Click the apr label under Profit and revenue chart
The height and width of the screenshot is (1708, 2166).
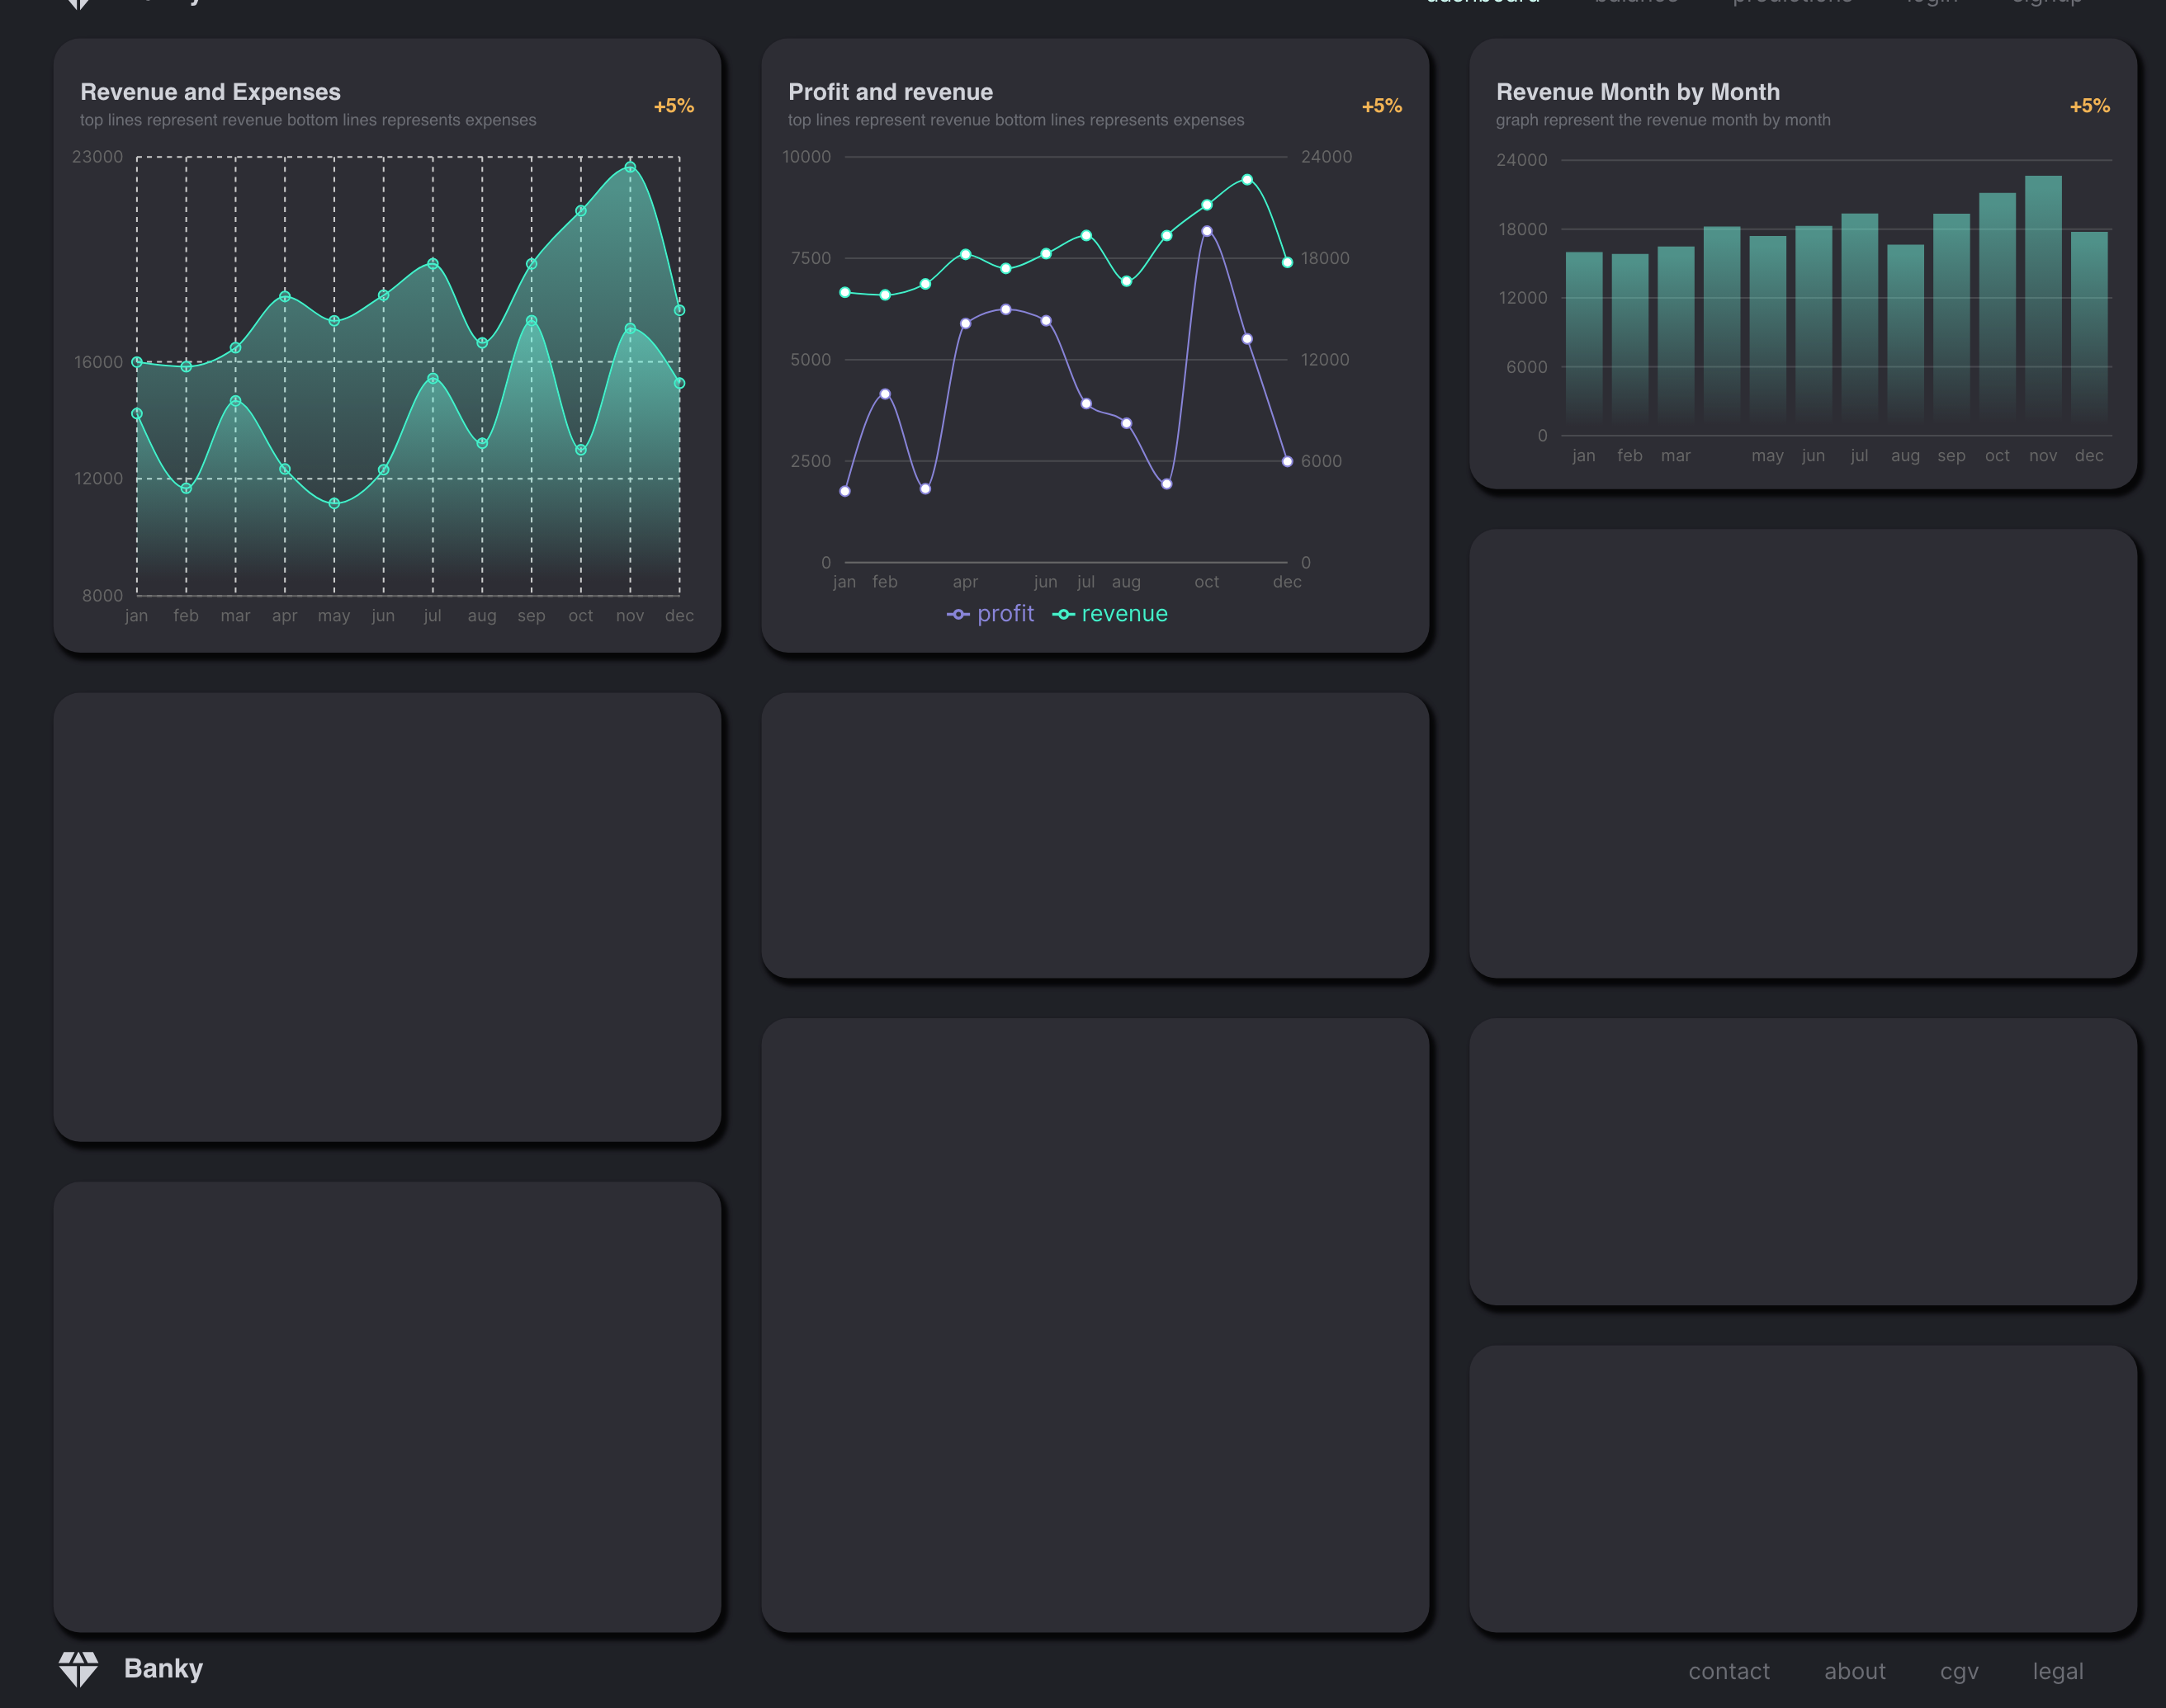964,582
